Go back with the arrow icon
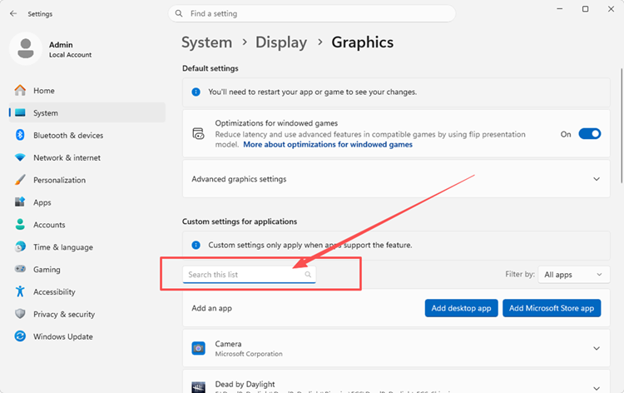 click(13, 13)
